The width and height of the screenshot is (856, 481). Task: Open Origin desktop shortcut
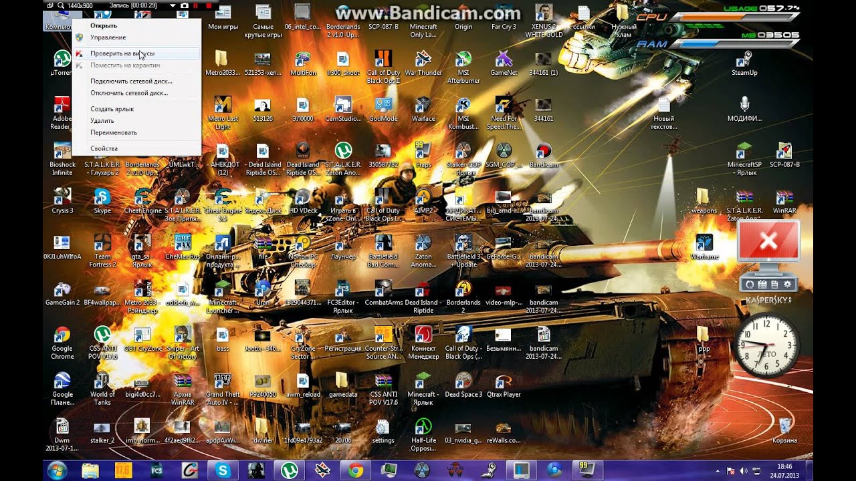tap(463, 17)
